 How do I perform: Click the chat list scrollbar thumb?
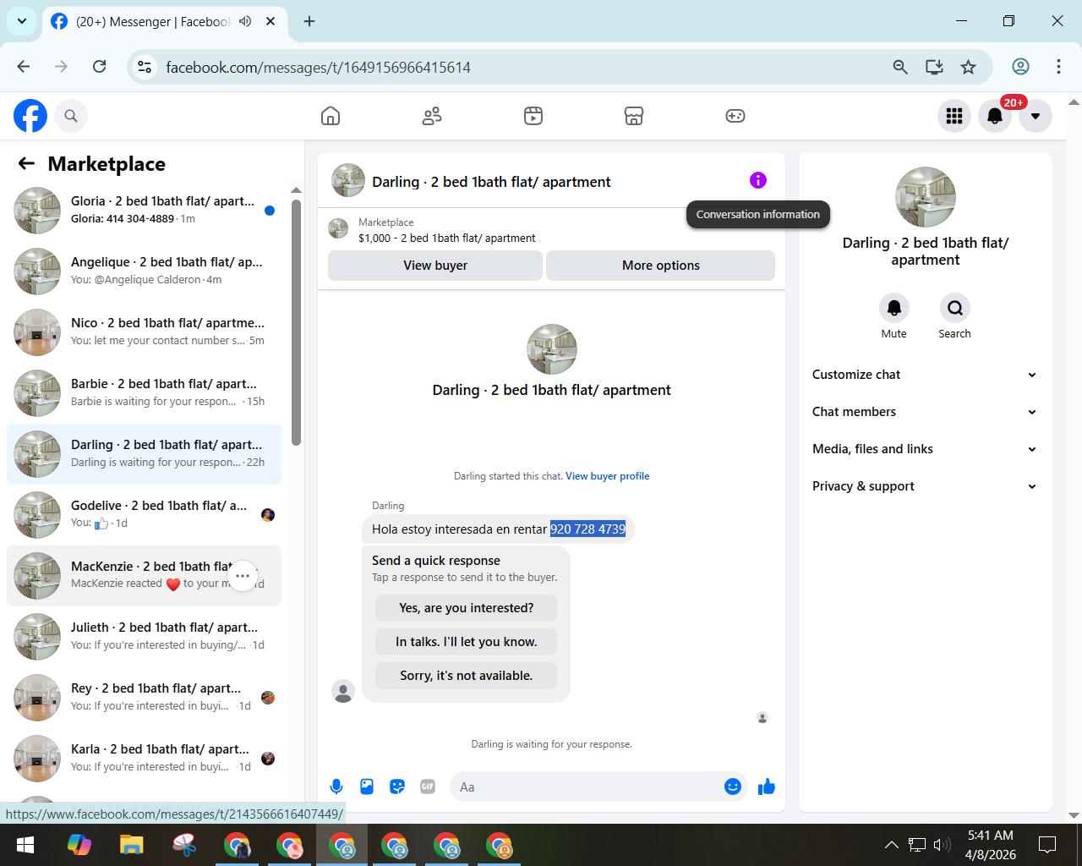pos(296,322)
